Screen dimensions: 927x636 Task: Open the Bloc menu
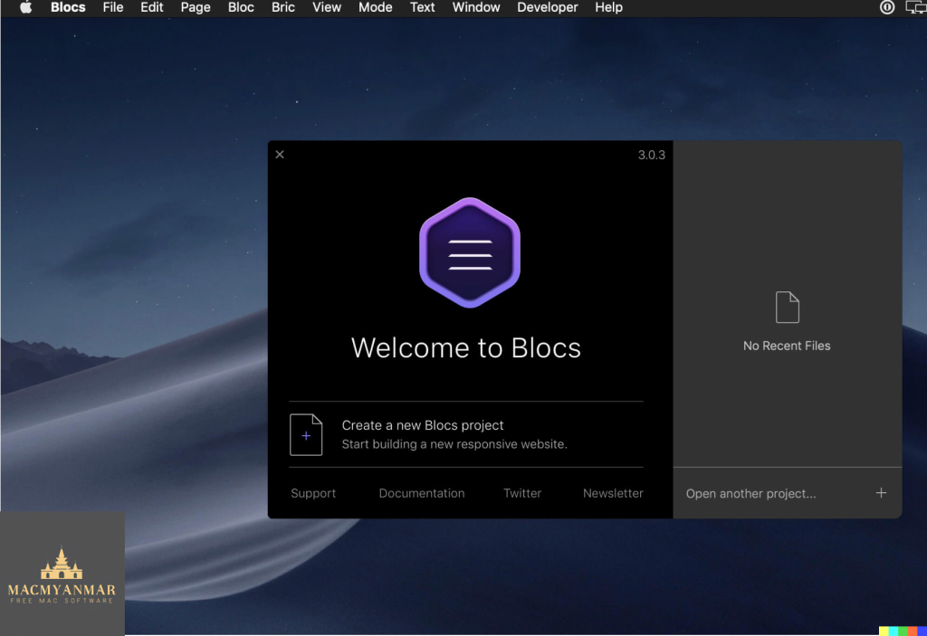[241, 7]
